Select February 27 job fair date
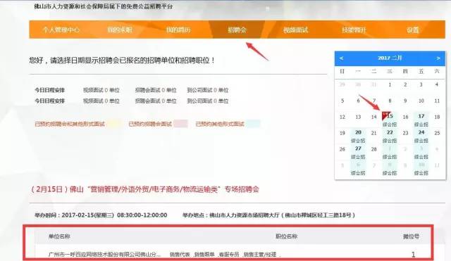451x261 pixels. click(358, 152)
